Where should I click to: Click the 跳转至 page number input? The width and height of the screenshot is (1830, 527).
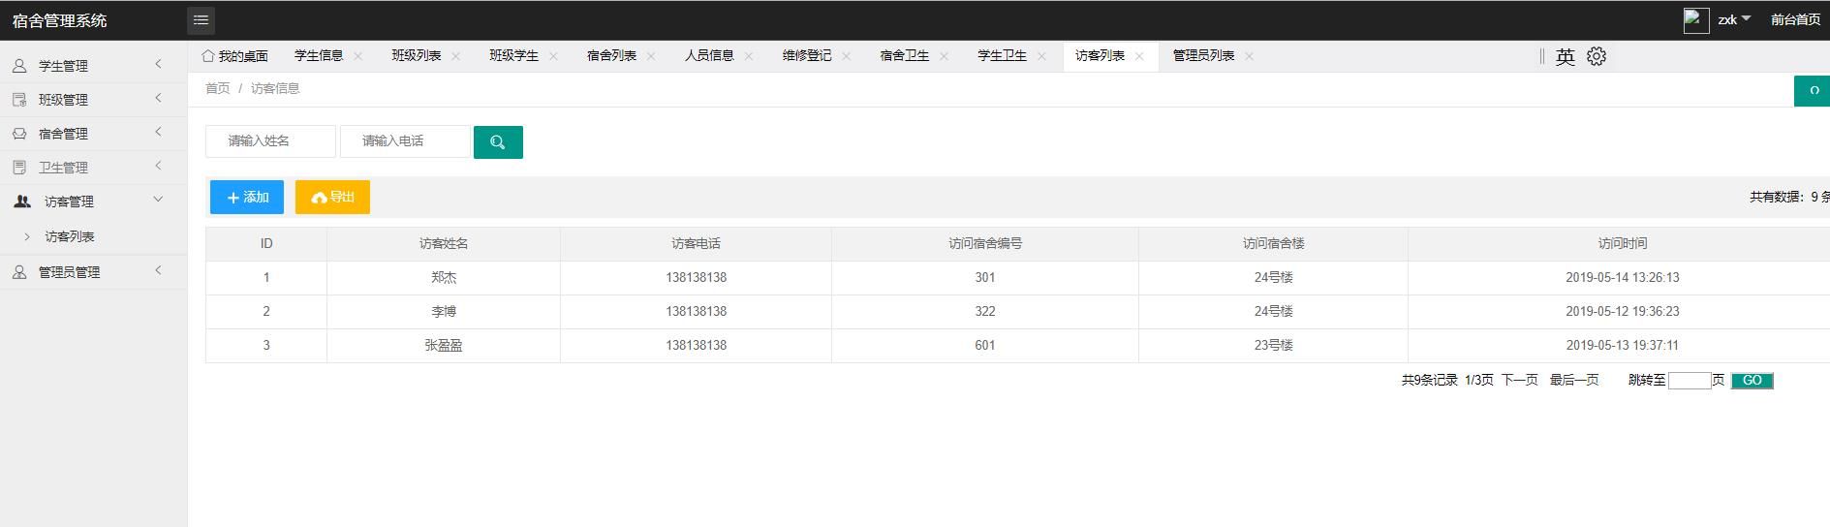1690,381
